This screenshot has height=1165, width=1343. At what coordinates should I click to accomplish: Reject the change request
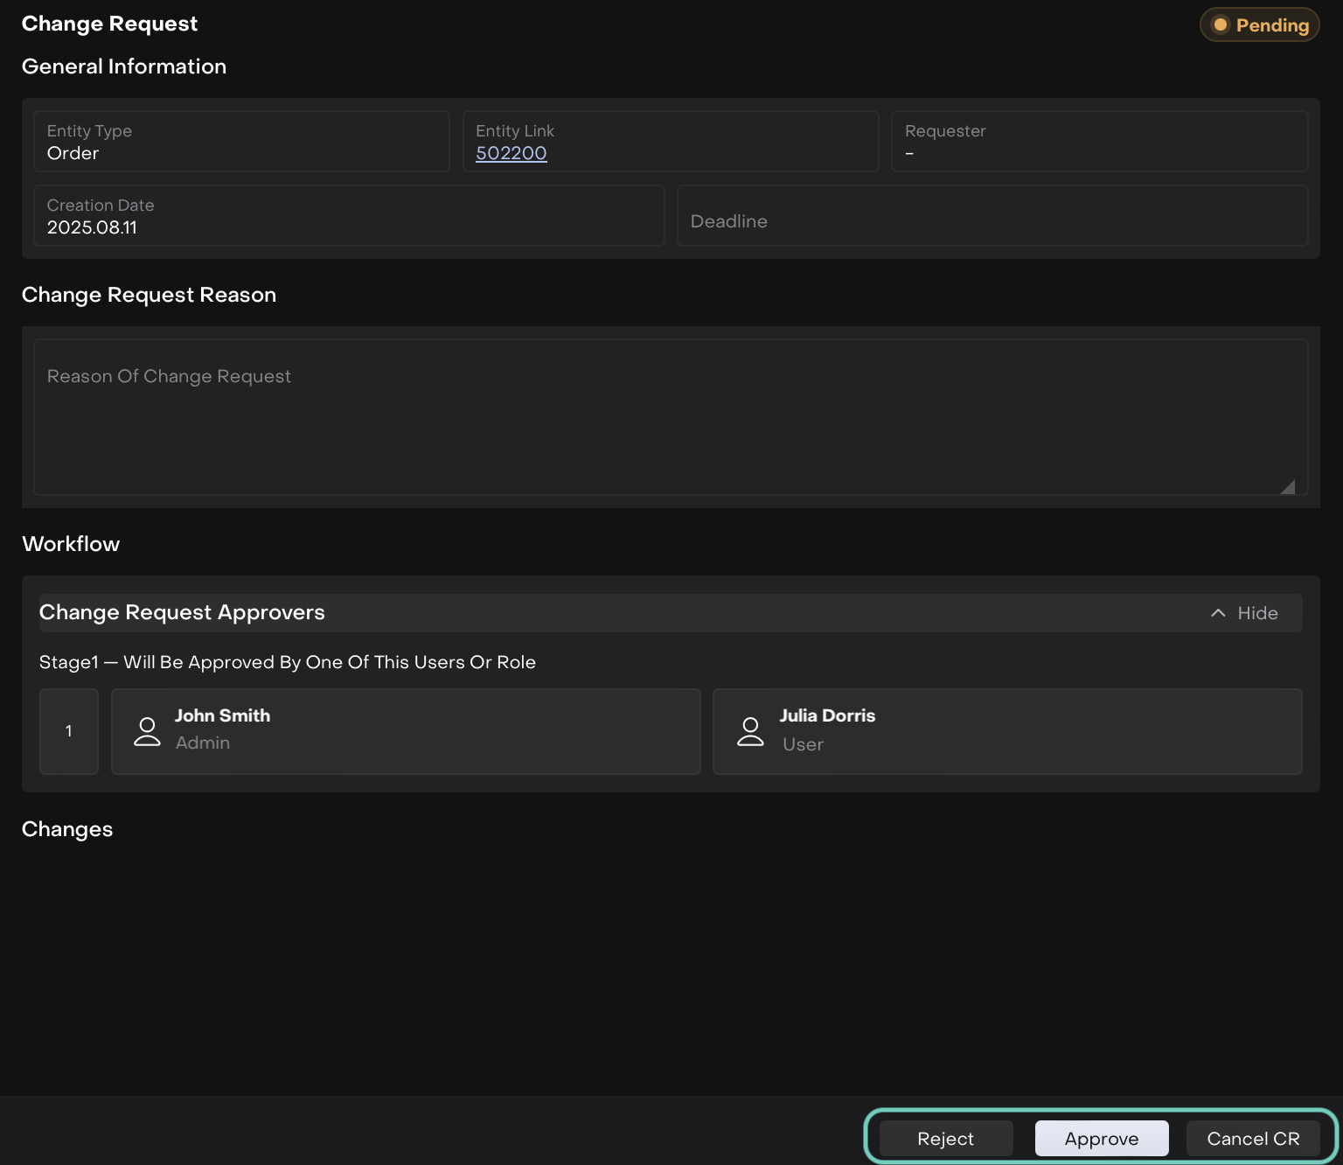tap(945, 1139)
